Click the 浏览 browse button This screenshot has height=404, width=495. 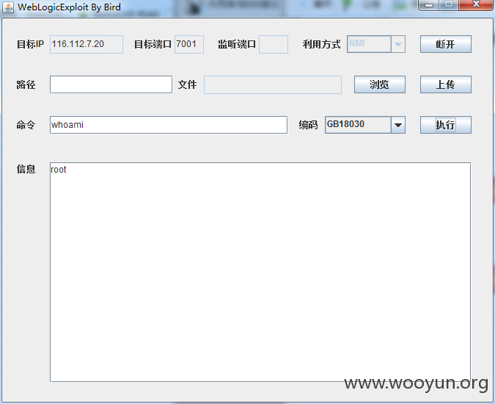379,84
